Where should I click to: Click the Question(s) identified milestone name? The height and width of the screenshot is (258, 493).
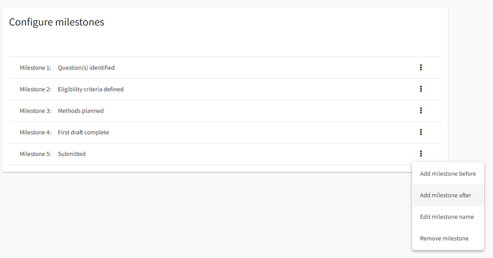coord(86,68)
